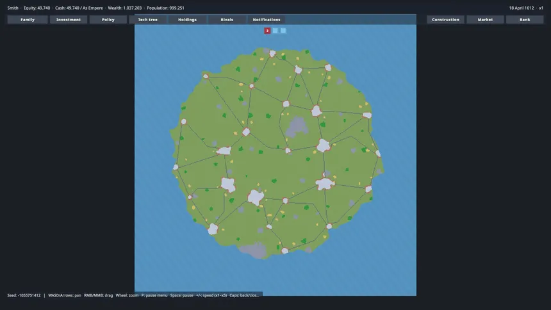Select the northernmost town on the island
Image resolution: width=551 pixels, height=310 pixels.
pos(272,54)
